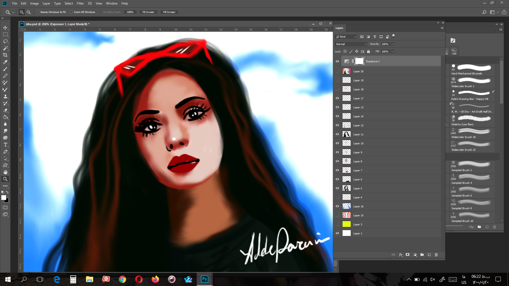Image resolution: width=509 pixels, height=286 pixels.
Task: Create new adjustment layer icon
Action: [415, 255]
